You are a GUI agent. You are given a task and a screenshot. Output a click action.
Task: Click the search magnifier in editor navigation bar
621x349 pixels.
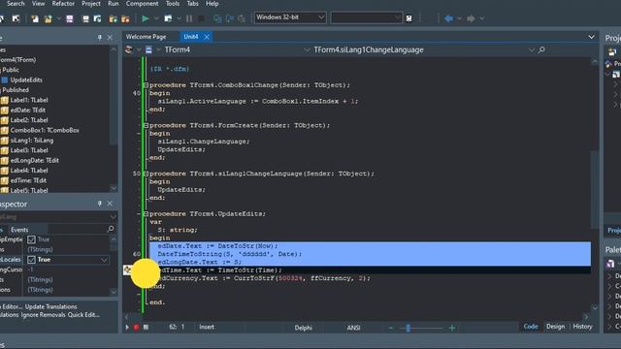point(541,49)
